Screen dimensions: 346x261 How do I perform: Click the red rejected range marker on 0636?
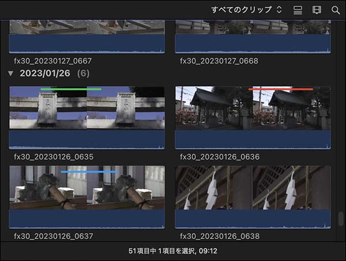[281, 90]
